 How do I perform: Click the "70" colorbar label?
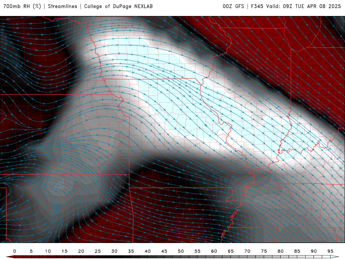(247, 251)
